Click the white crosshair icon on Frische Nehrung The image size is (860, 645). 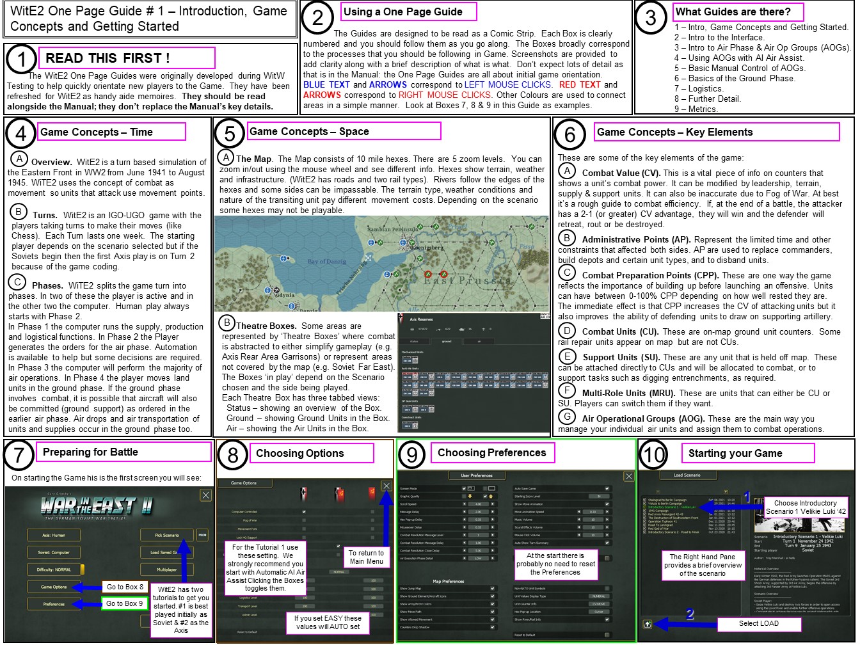(369, 257)
